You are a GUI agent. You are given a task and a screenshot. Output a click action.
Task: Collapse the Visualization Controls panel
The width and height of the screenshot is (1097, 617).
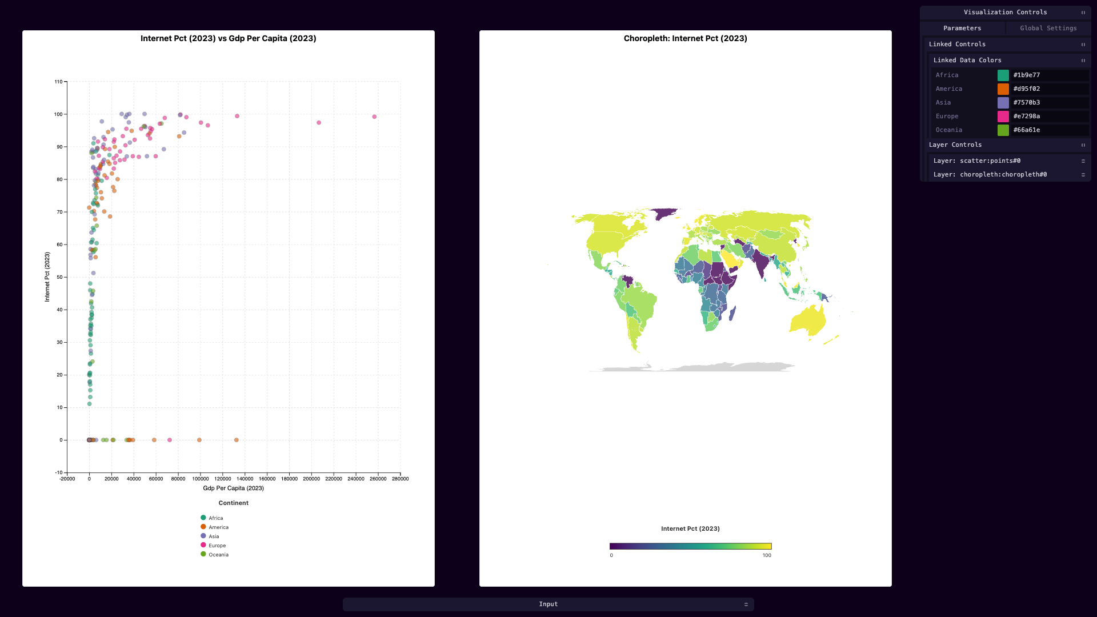pos(1083,13)
